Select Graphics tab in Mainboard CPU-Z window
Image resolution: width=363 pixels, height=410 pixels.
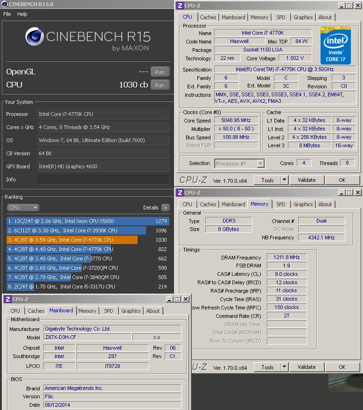pos(131,311)
